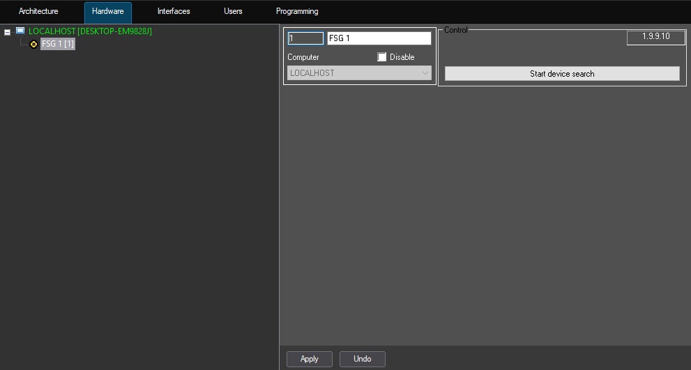Click the Apply button
Viewport: 691px width, 370px height.
coord(310,359)
